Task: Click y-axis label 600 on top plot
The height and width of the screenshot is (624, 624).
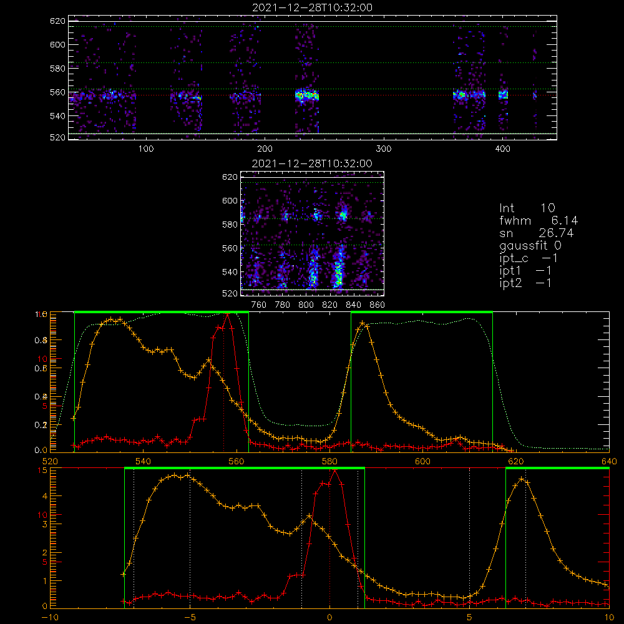Action: point(57,44)
